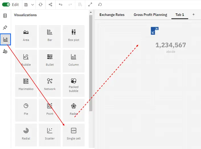
Task: Choose the Area visualization tile
Action: click(x=26, y=36)
